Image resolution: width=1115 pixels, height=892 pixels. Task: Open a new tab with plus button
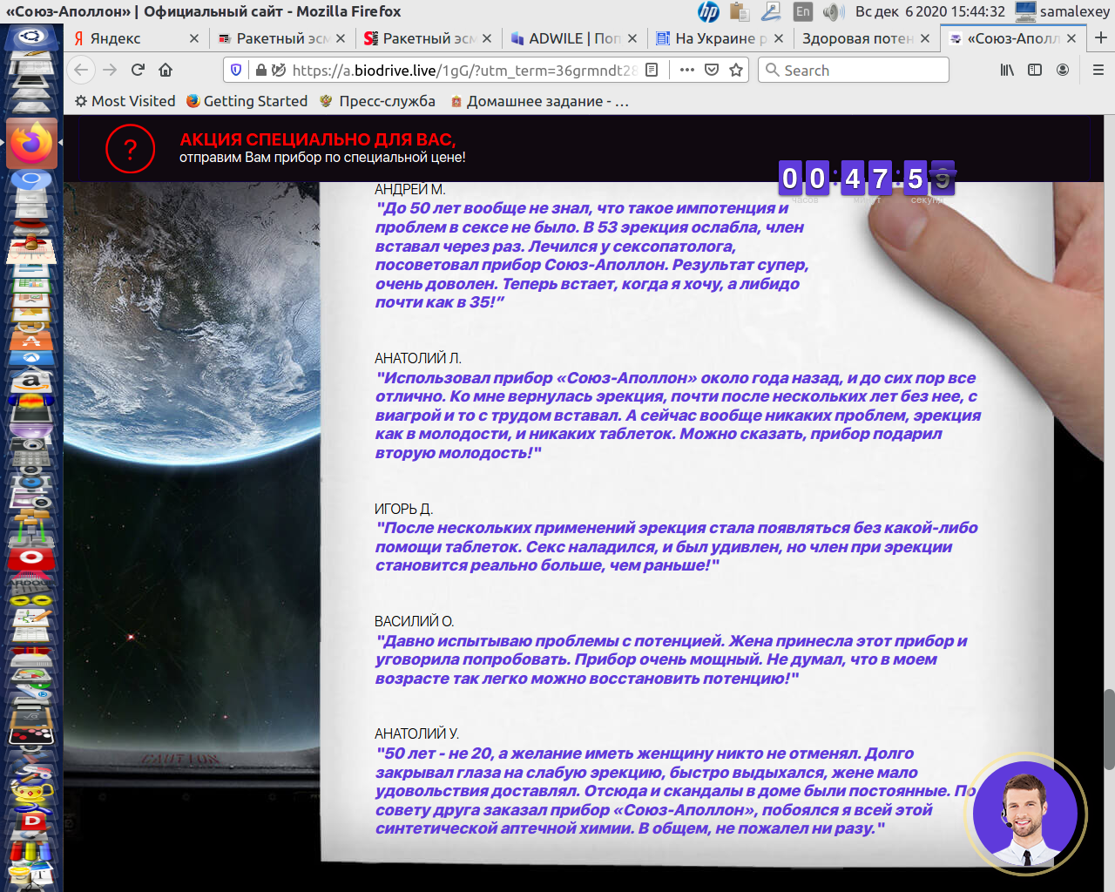(1101, 37)
